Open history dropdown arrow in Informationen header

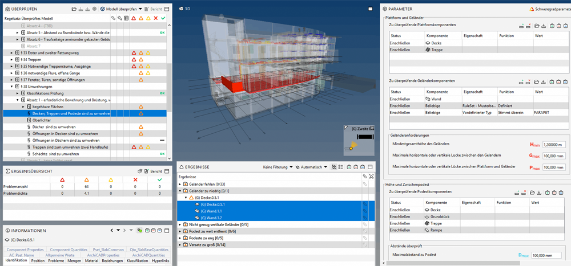point(118,230)
